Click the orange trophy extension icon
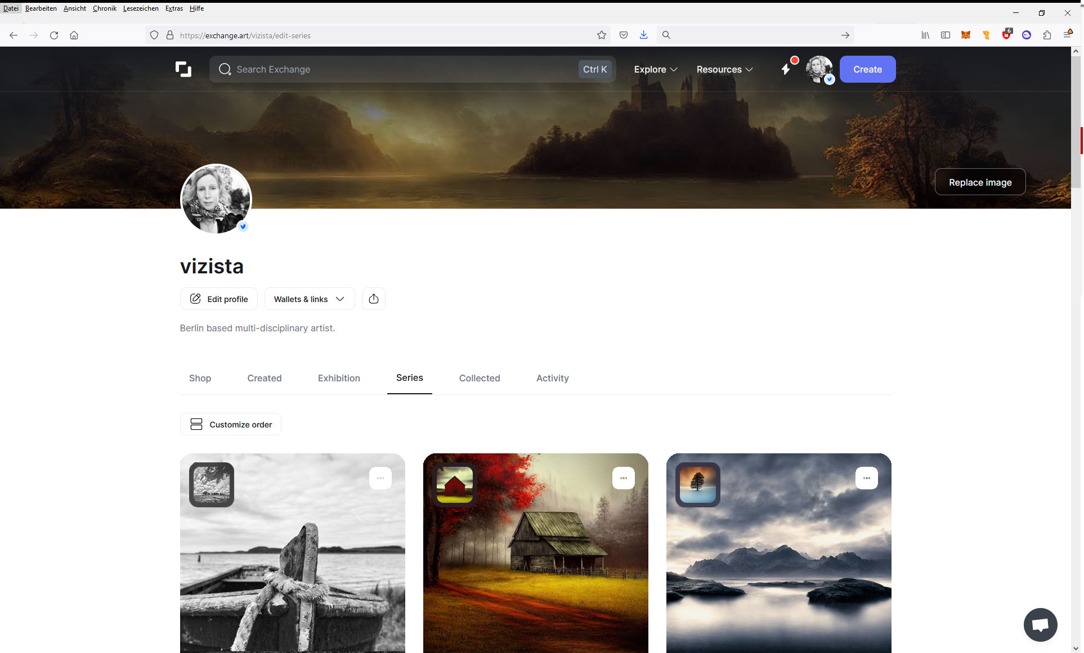This screenshot has width=1084, height=653. [986, 35]
